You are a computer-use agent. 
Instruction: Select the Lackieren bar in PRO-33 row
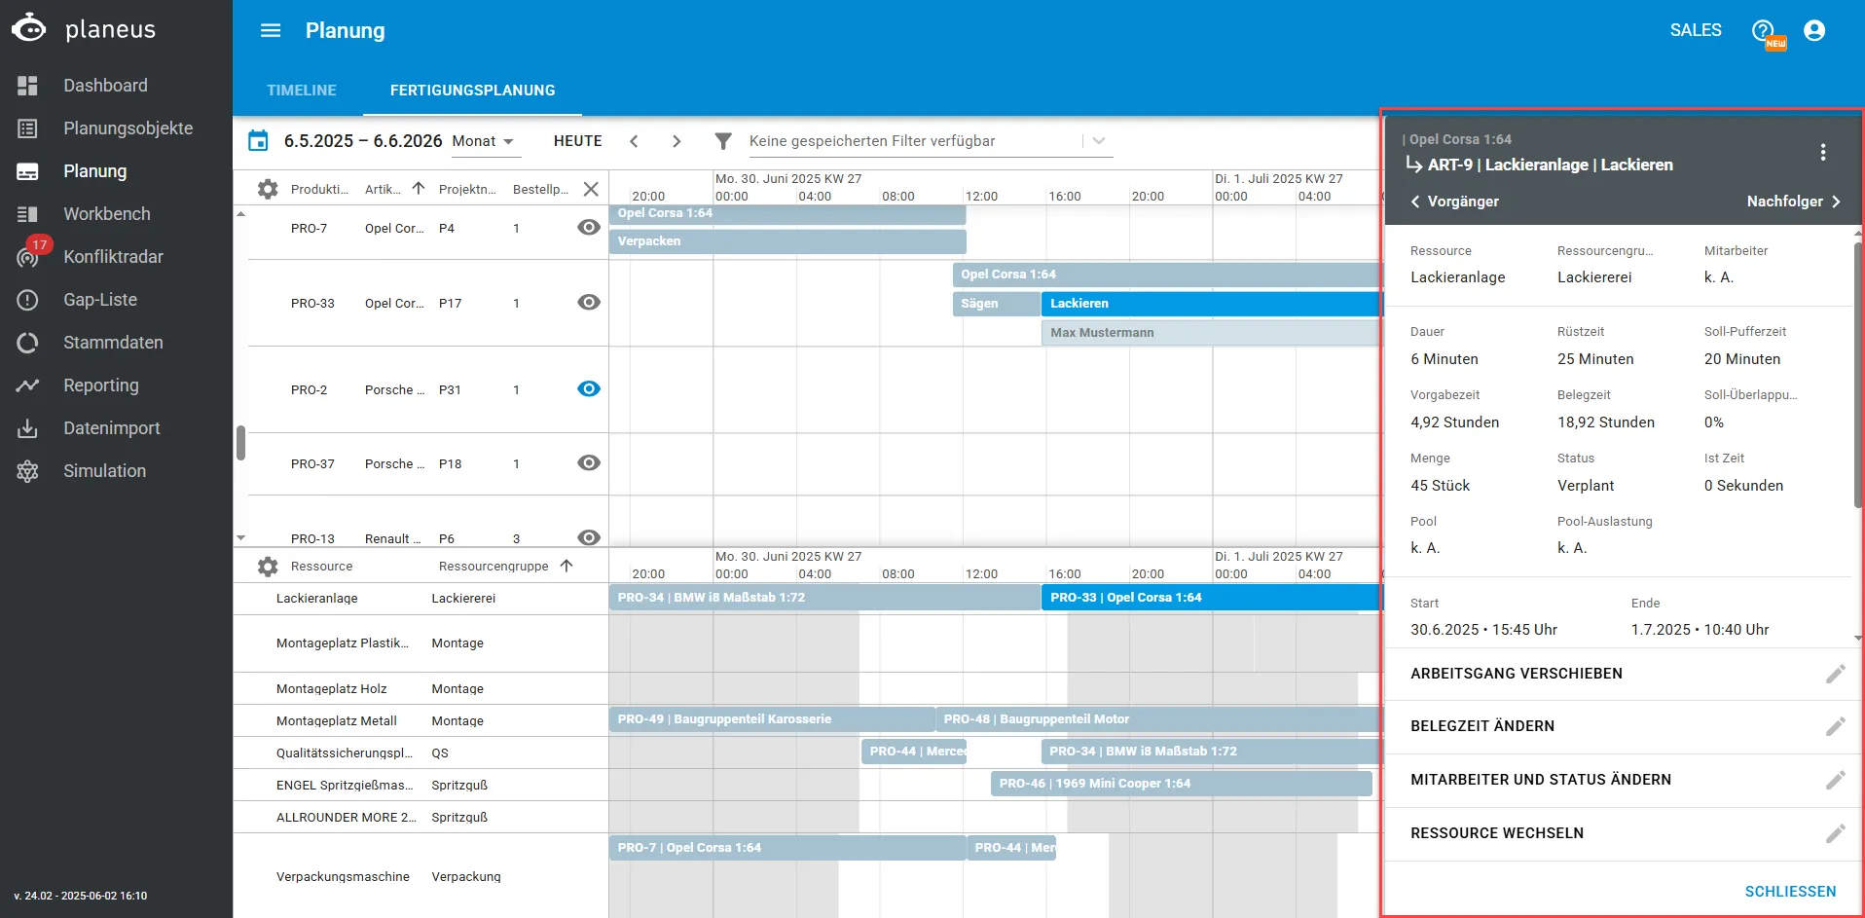tap(1212, 304)
